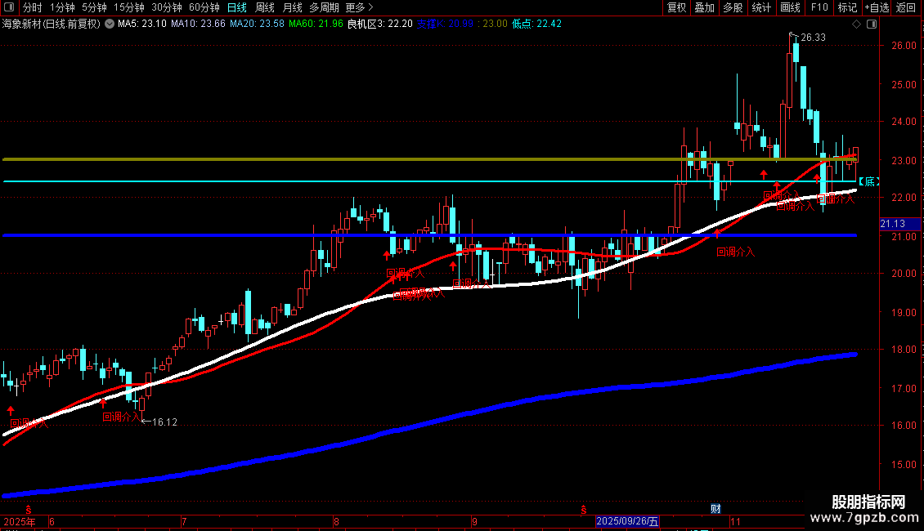Image resolution: width=924 pixels, height=531 pixels.
Task: Click the 财 financial event marker
Action: 715,509
